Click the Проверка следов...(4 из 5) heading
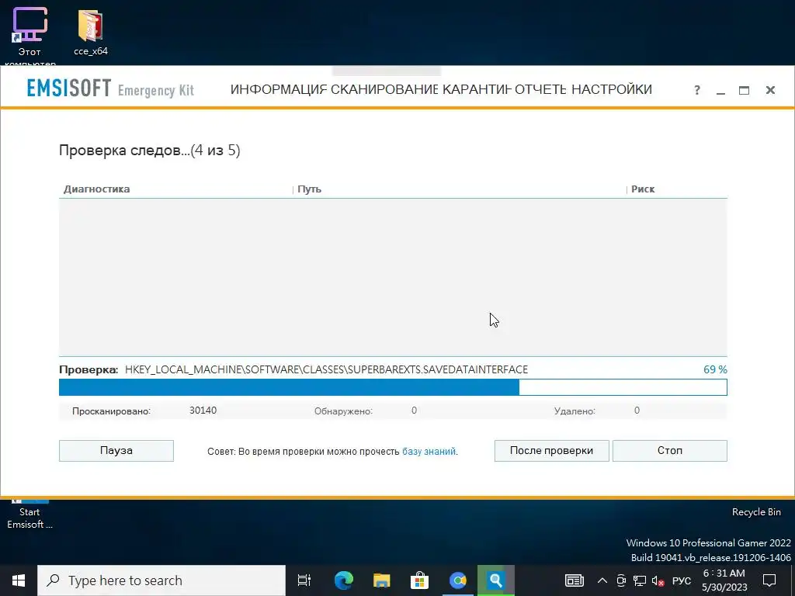This screenshot has height=596, width=795. [x=150, y=151]
